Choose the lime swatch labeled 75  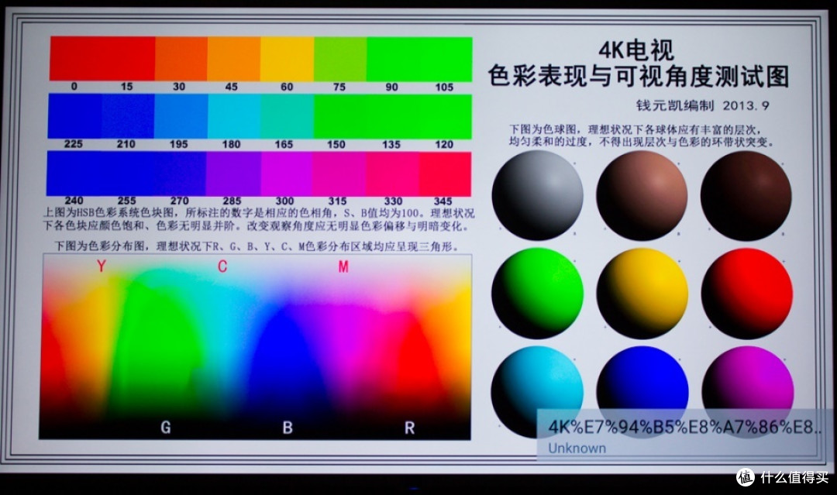pos(339,59)
